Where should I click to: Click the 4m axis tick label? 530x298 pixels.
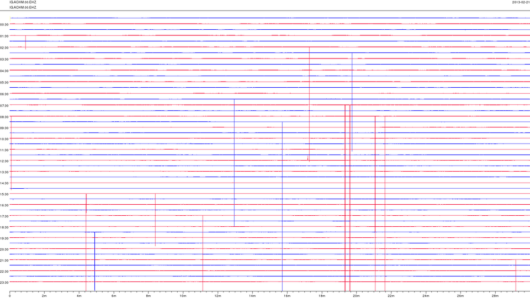pyautogui.click(x=79, y=296)
